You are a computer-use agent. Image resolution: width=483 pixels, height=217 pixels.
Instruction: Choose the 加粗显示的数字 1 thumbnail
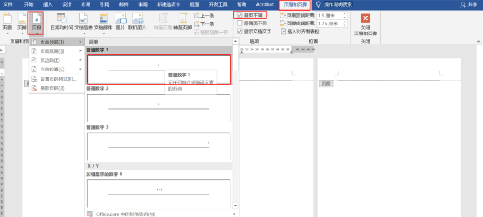159,193
